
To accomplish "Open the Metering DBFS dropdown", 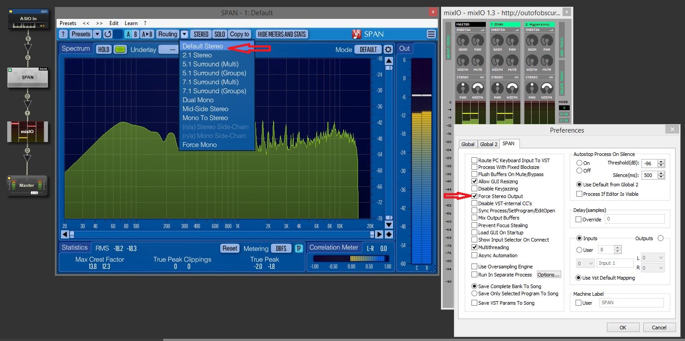I will [281, 248].
